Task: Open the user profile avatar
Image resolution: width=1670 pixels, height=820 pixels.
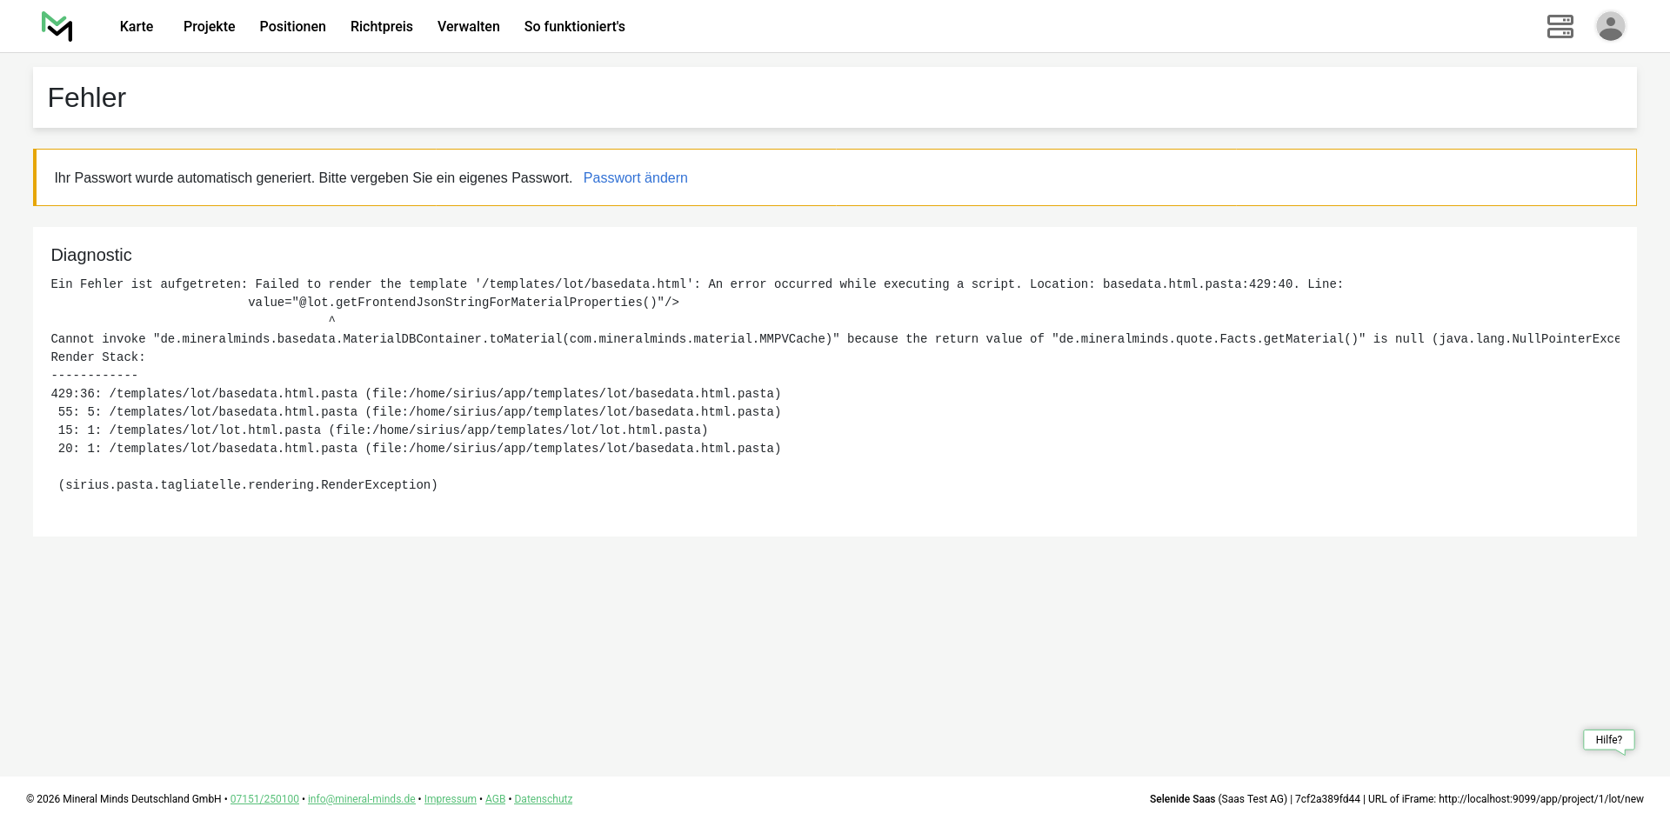Action: click(x=1610, y=26)
